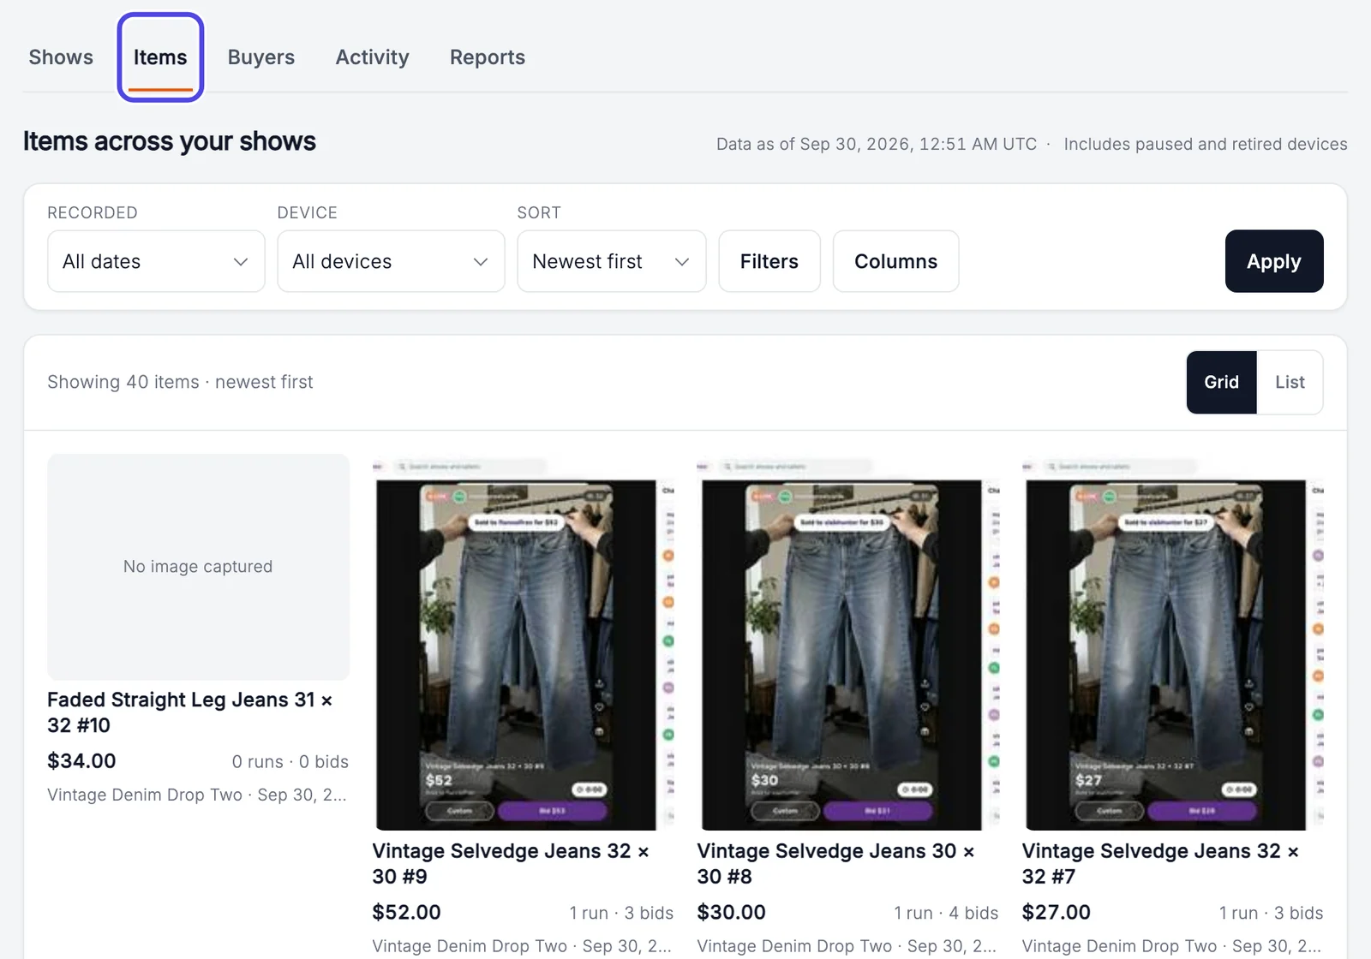
Task: Switch to List view
Action: [x=1290, y=382]
